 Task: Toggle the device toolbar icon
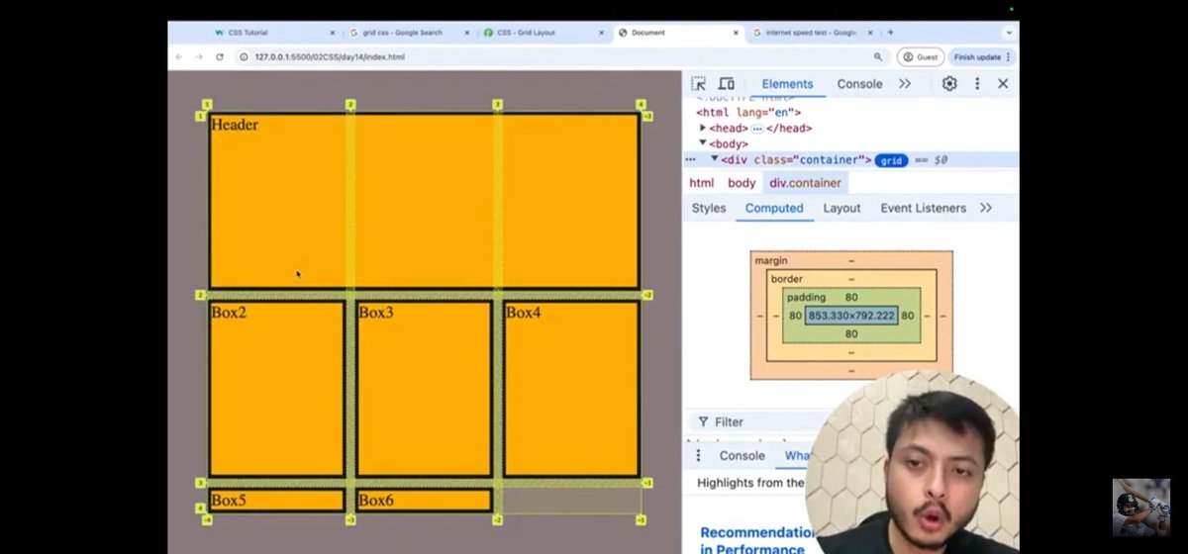pos(726,84)
